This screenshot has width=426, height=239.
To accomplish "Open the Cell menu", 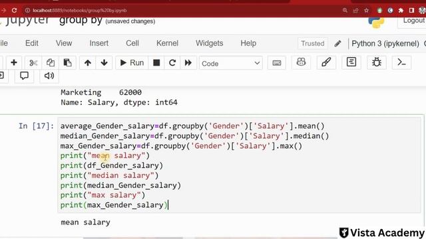I will (x=132, y=43).
